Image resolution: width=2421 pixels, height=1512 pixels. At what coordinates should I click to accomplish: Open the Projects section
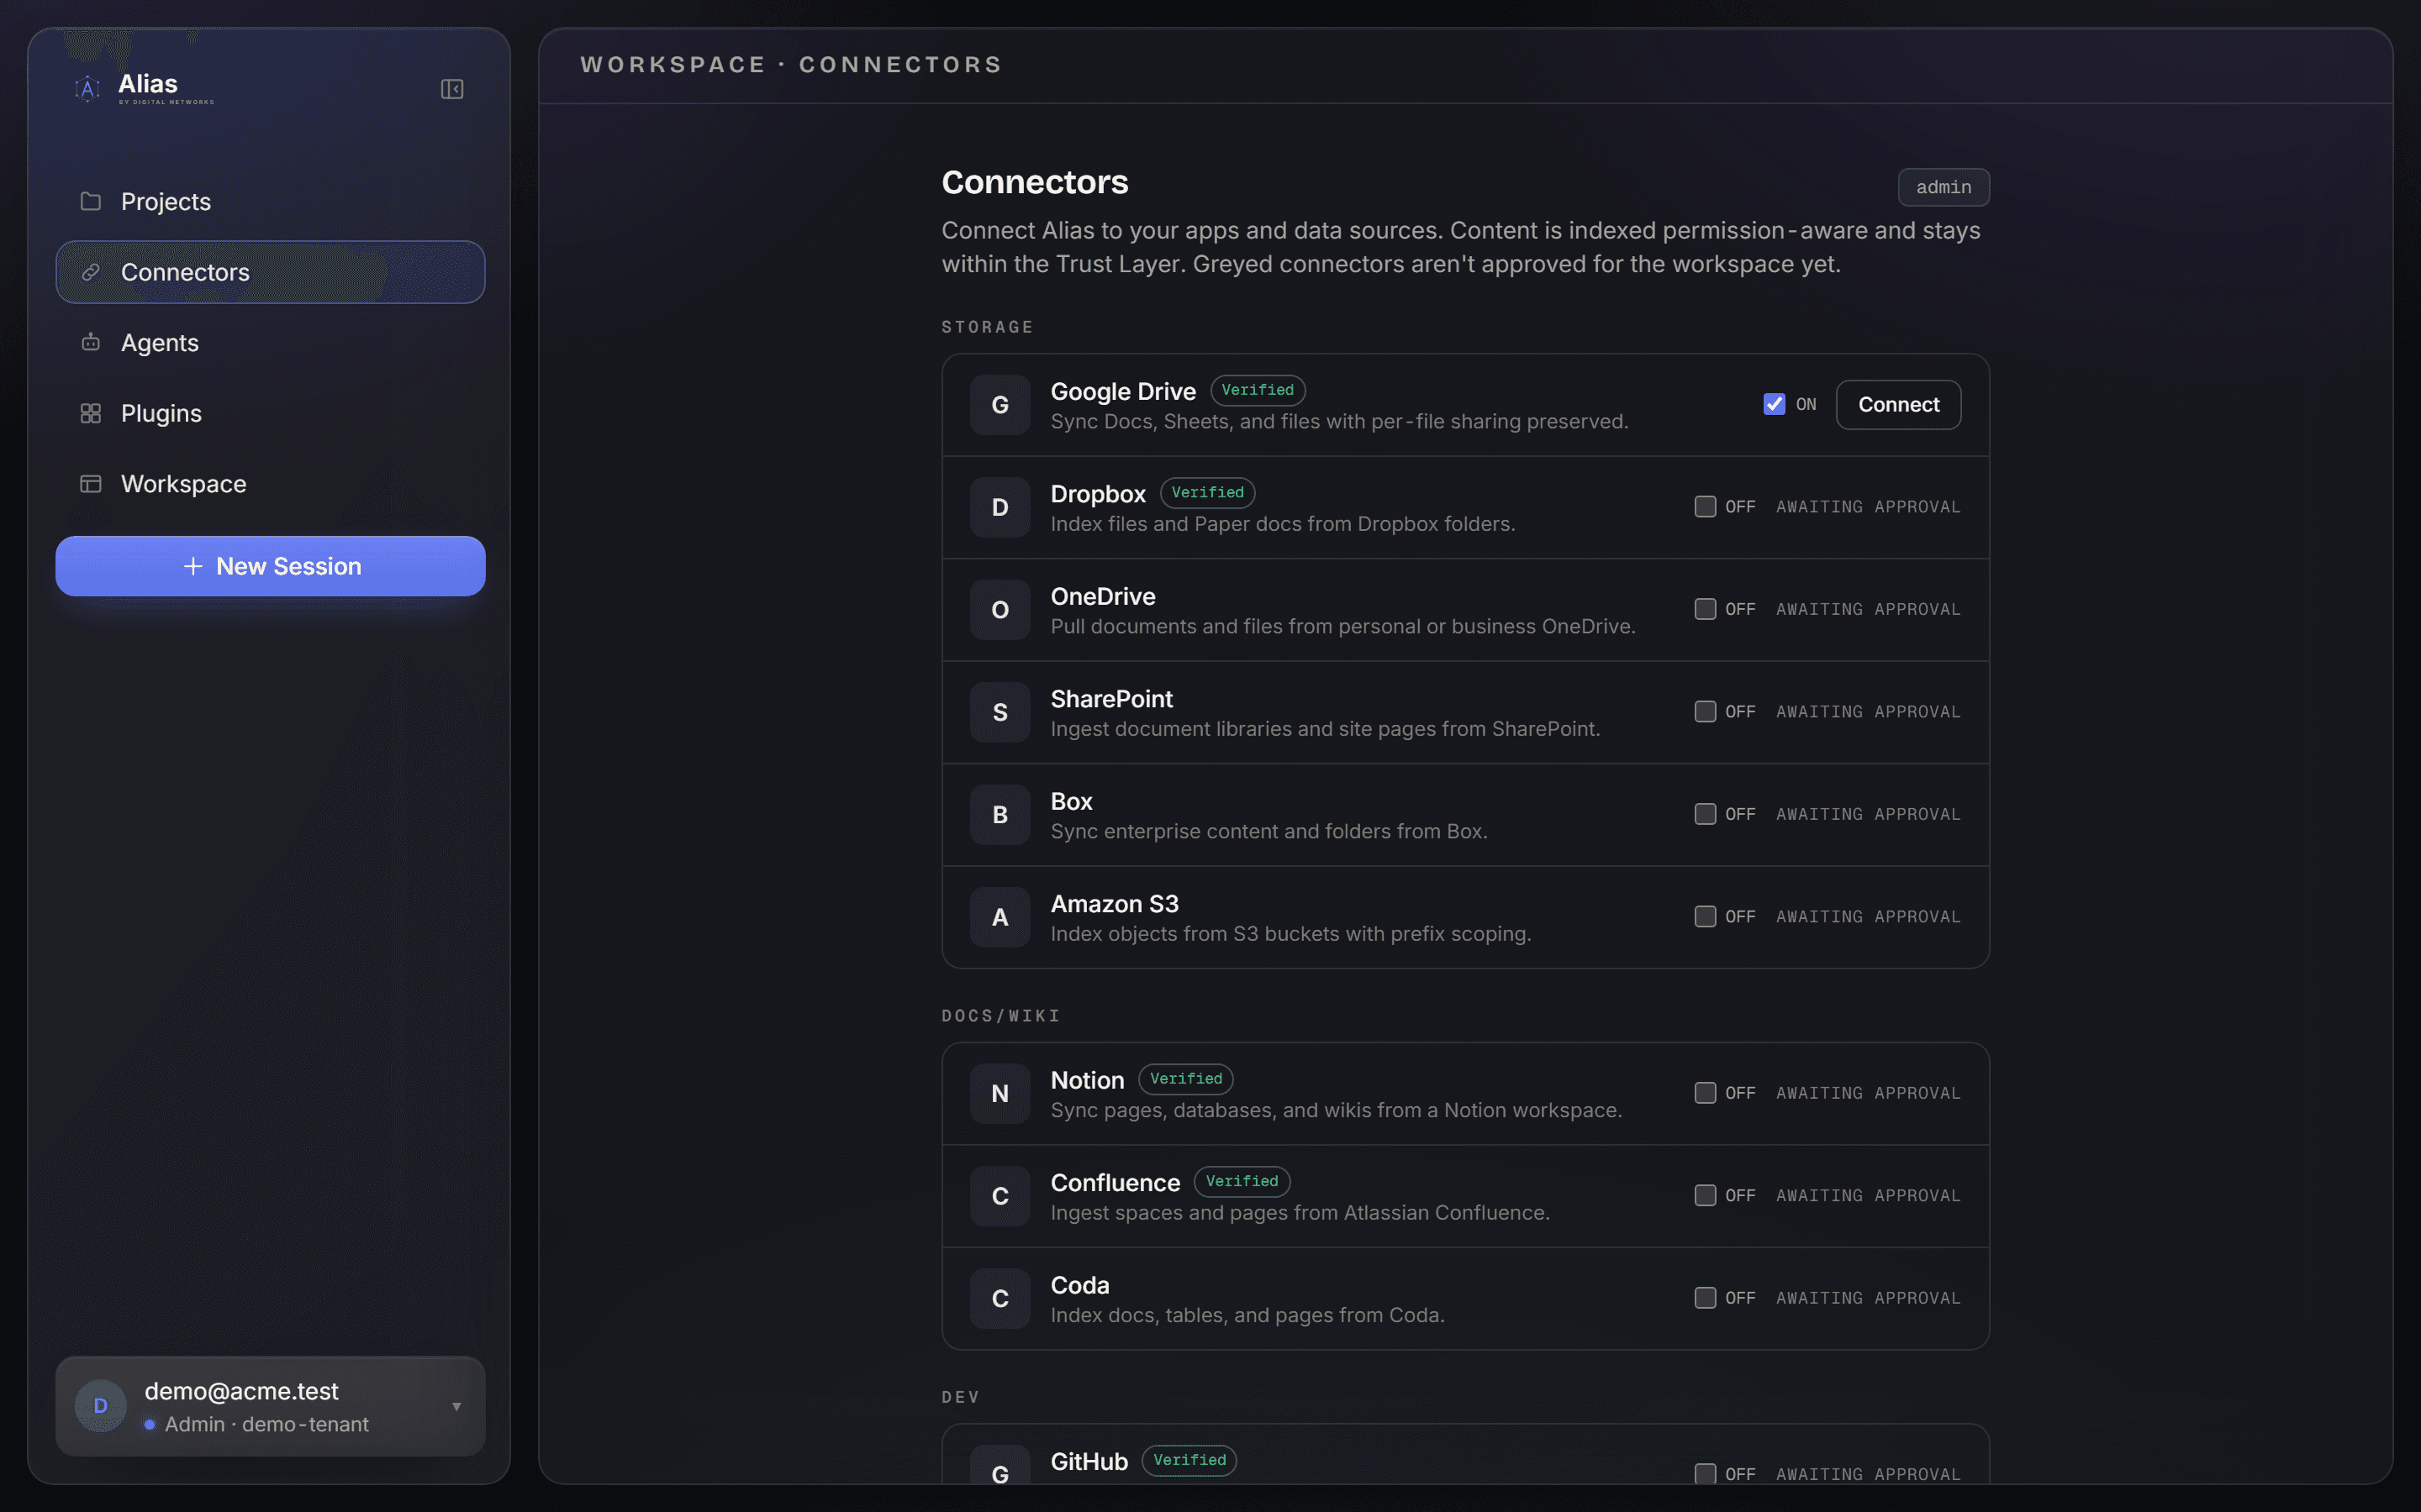click(270, 201)
